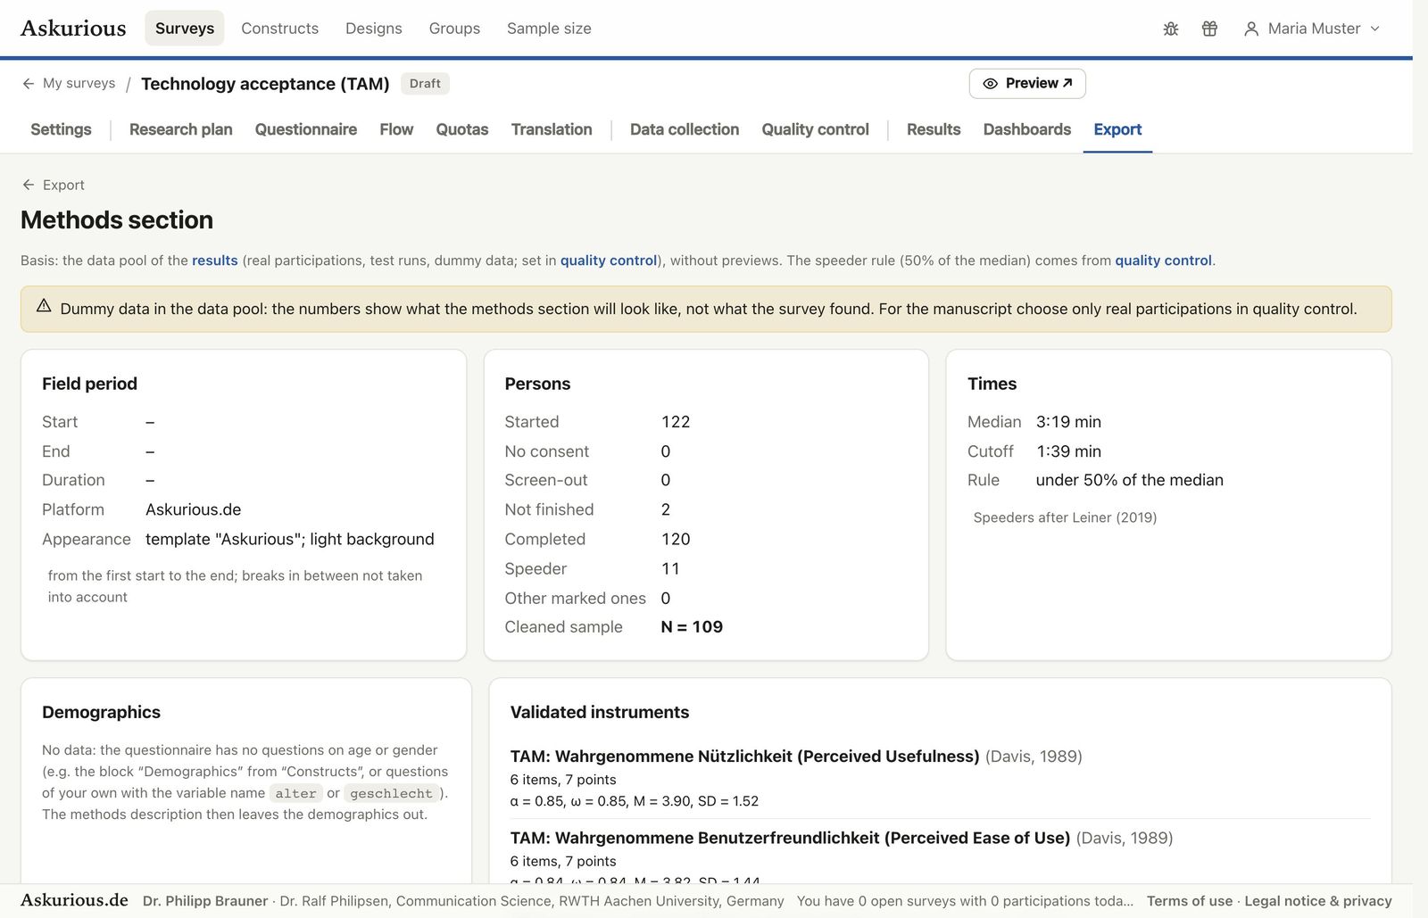Viewport: 1428px width, 918px height.
Task: Open the Quality control tab
Action: click(x=815, y=129)
